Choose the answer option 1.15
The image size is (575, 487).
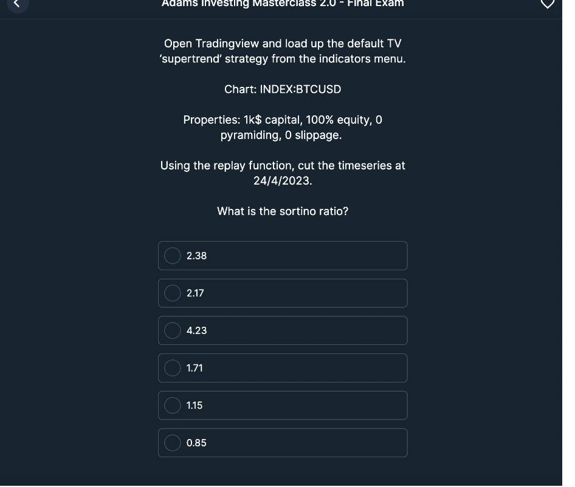pos(283,405)
